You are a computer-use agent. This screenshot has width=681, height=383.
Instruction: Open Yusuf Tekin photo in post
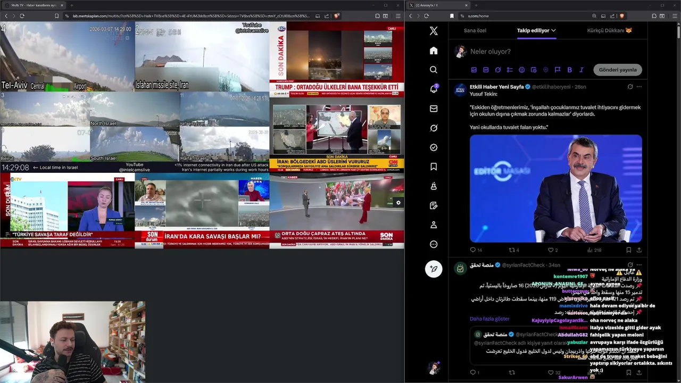(556, 188)
